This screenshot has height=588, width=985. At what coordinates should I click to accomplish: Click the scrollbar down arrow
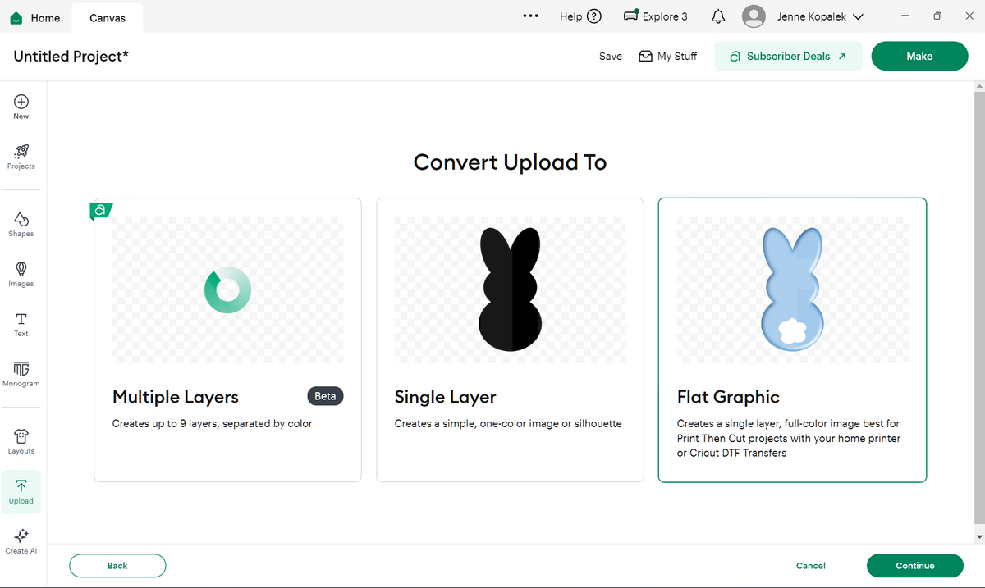(978, 537)
